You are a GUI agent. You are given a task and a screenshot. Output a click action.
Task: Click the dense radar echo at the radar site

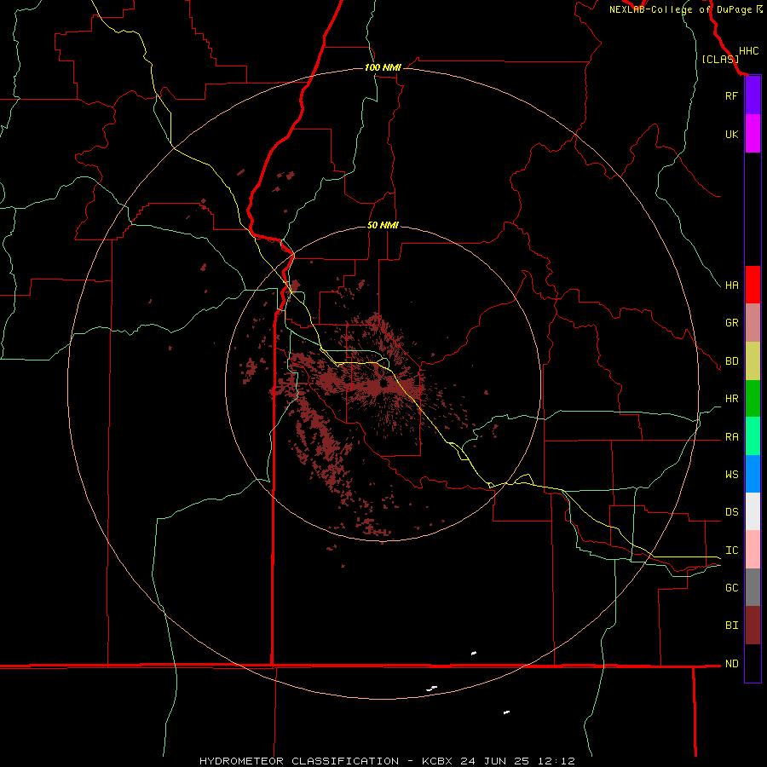click(382, 386)
